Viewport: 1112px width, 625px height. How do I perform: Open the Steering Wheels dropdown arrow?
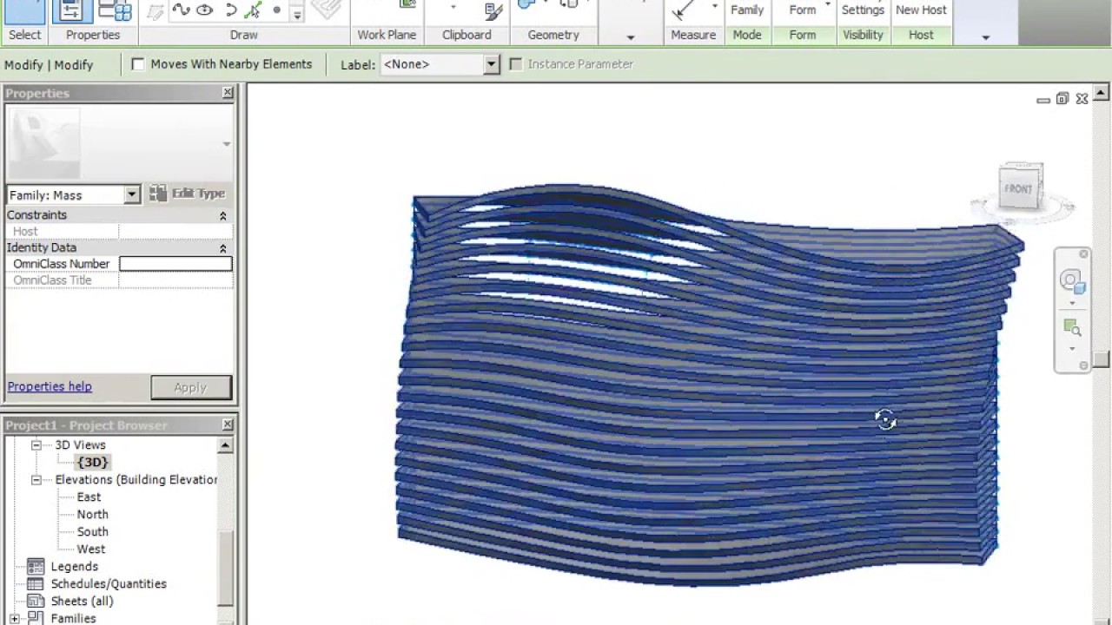click(x=1072, y=303)
